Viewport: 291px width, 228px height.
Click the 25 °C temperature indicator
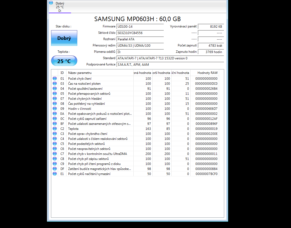point(64,61)
